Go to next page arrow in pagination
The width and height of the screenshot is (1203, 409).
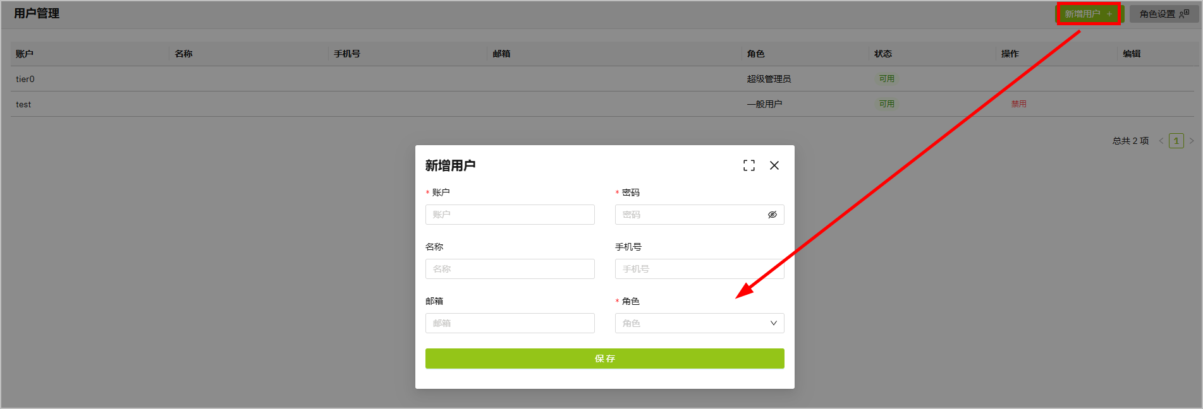coord(1192,141)
